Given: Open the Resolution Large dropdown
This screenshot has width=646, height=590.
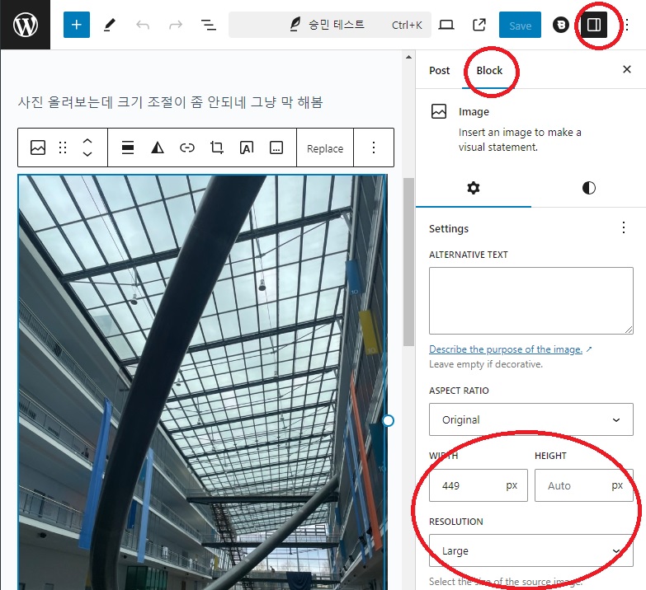Looking at the screenshot, I should click(x=530, y=550).
